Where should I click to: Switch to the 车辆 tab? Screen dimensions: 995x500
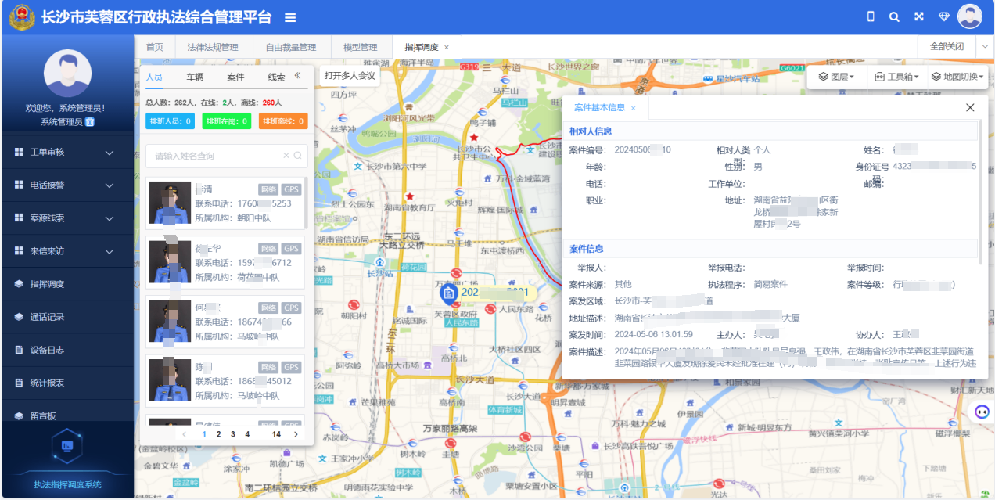click(x=195, y=77)
